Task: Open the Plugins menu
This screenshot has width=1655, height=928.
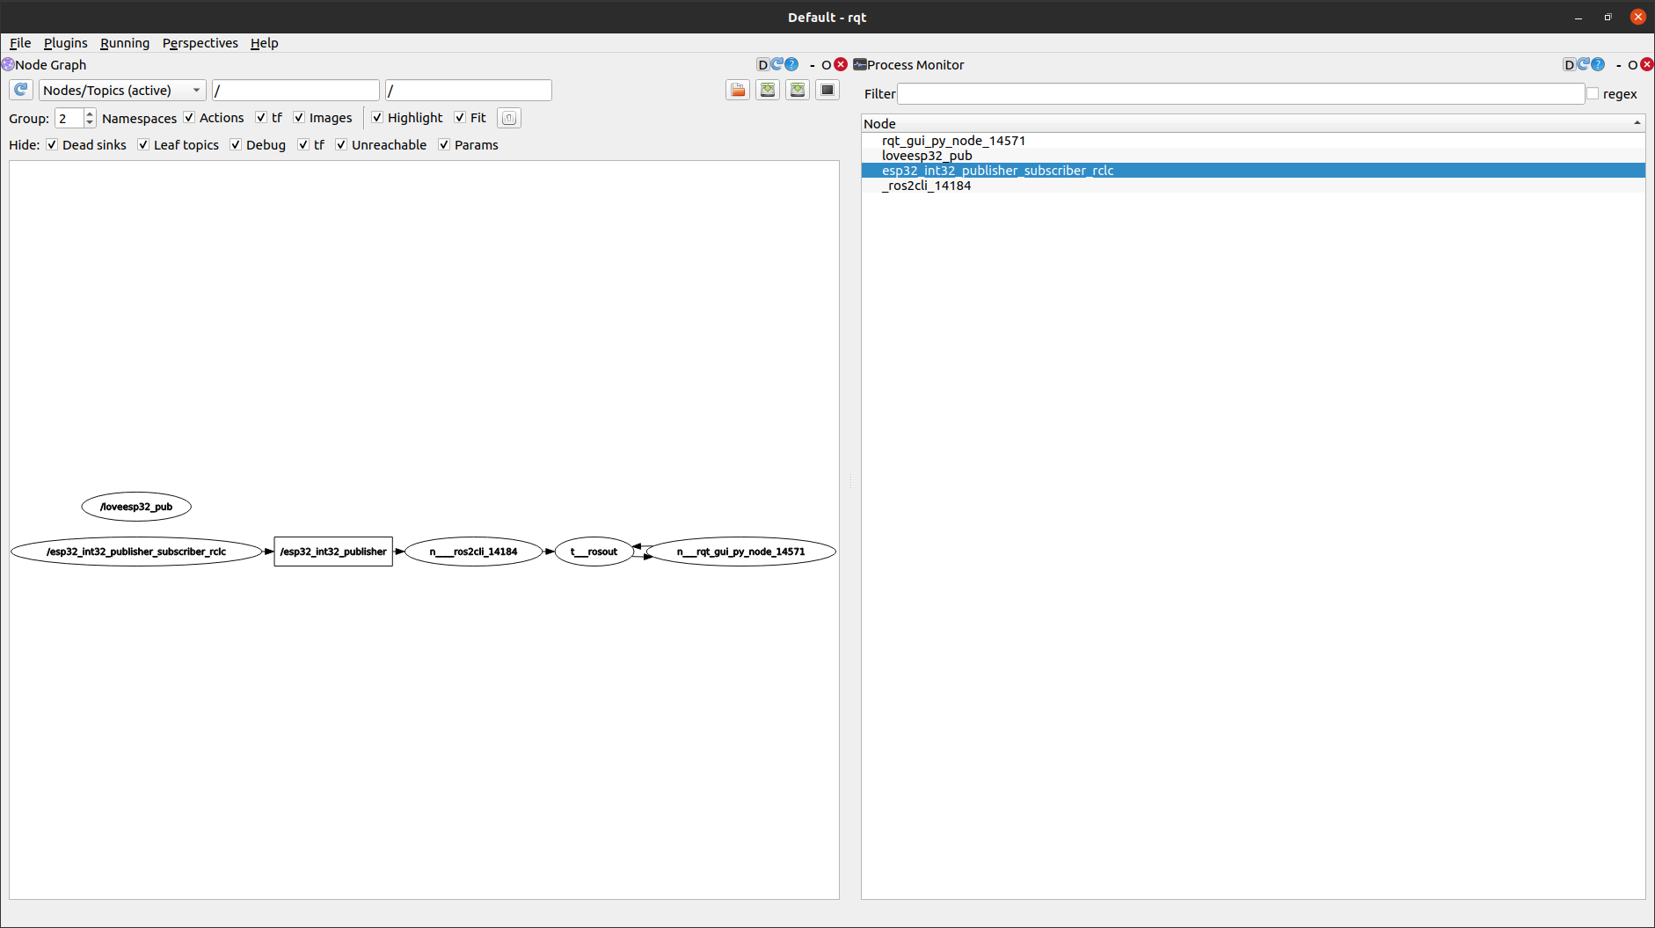Action: [65, 42]
